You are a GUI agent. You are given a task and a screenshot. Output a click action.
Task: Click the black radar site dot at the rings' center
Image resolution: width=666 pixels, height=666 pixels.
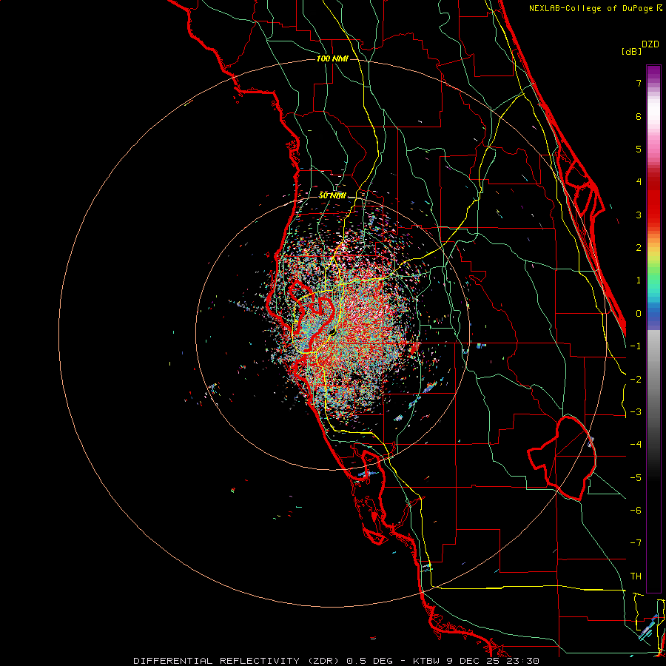pos(332,332)
